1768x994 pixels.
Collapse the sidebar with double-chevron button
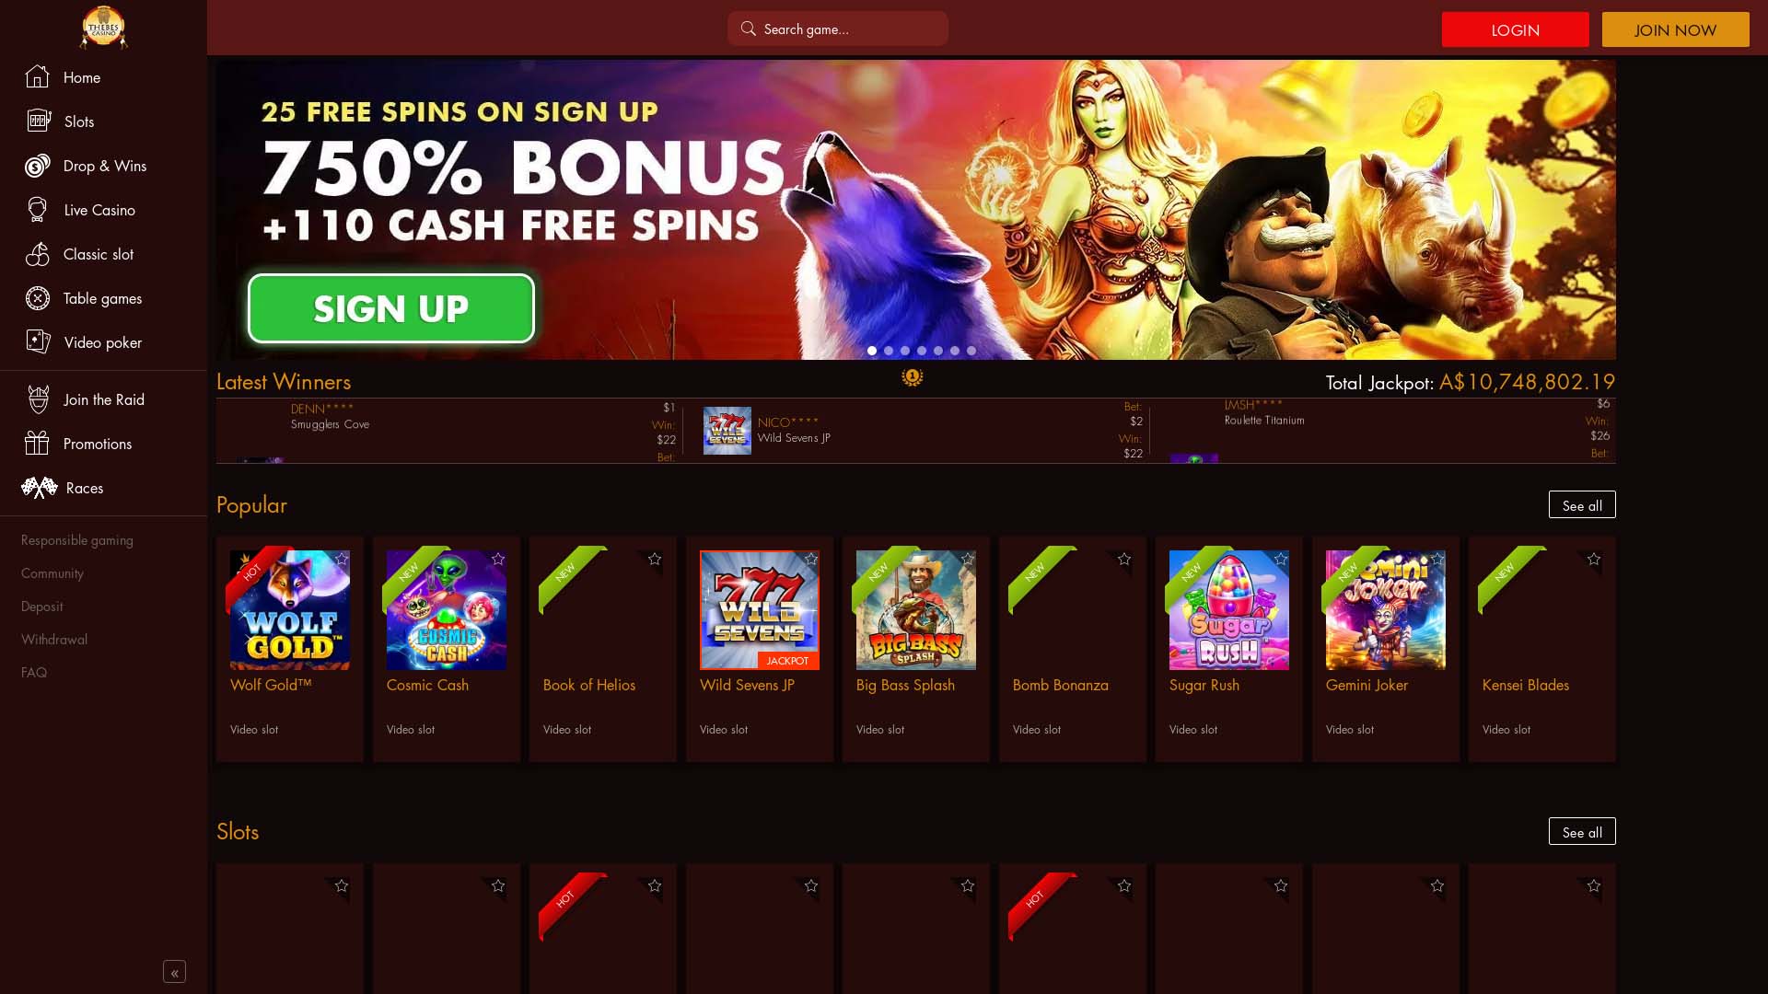click(174, 972)
